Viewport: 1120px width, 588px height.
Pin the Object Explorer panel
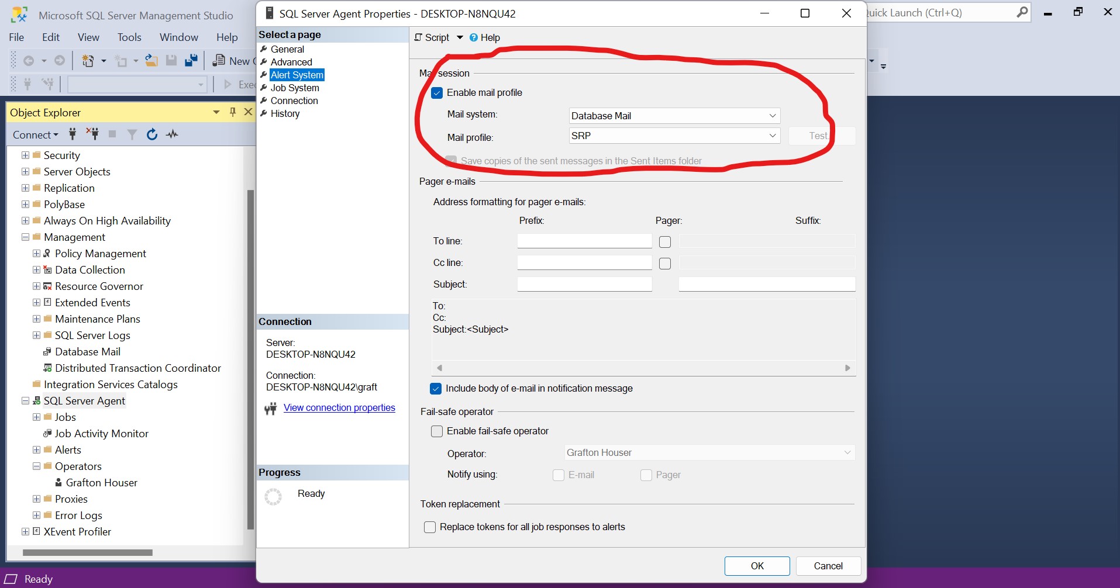(x=233, y=112)
